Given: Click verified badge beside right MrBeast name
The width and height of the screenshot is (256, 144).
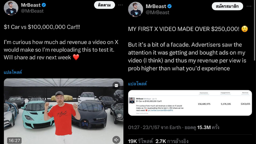Looking at the screenshot, I should coord(170,6).
